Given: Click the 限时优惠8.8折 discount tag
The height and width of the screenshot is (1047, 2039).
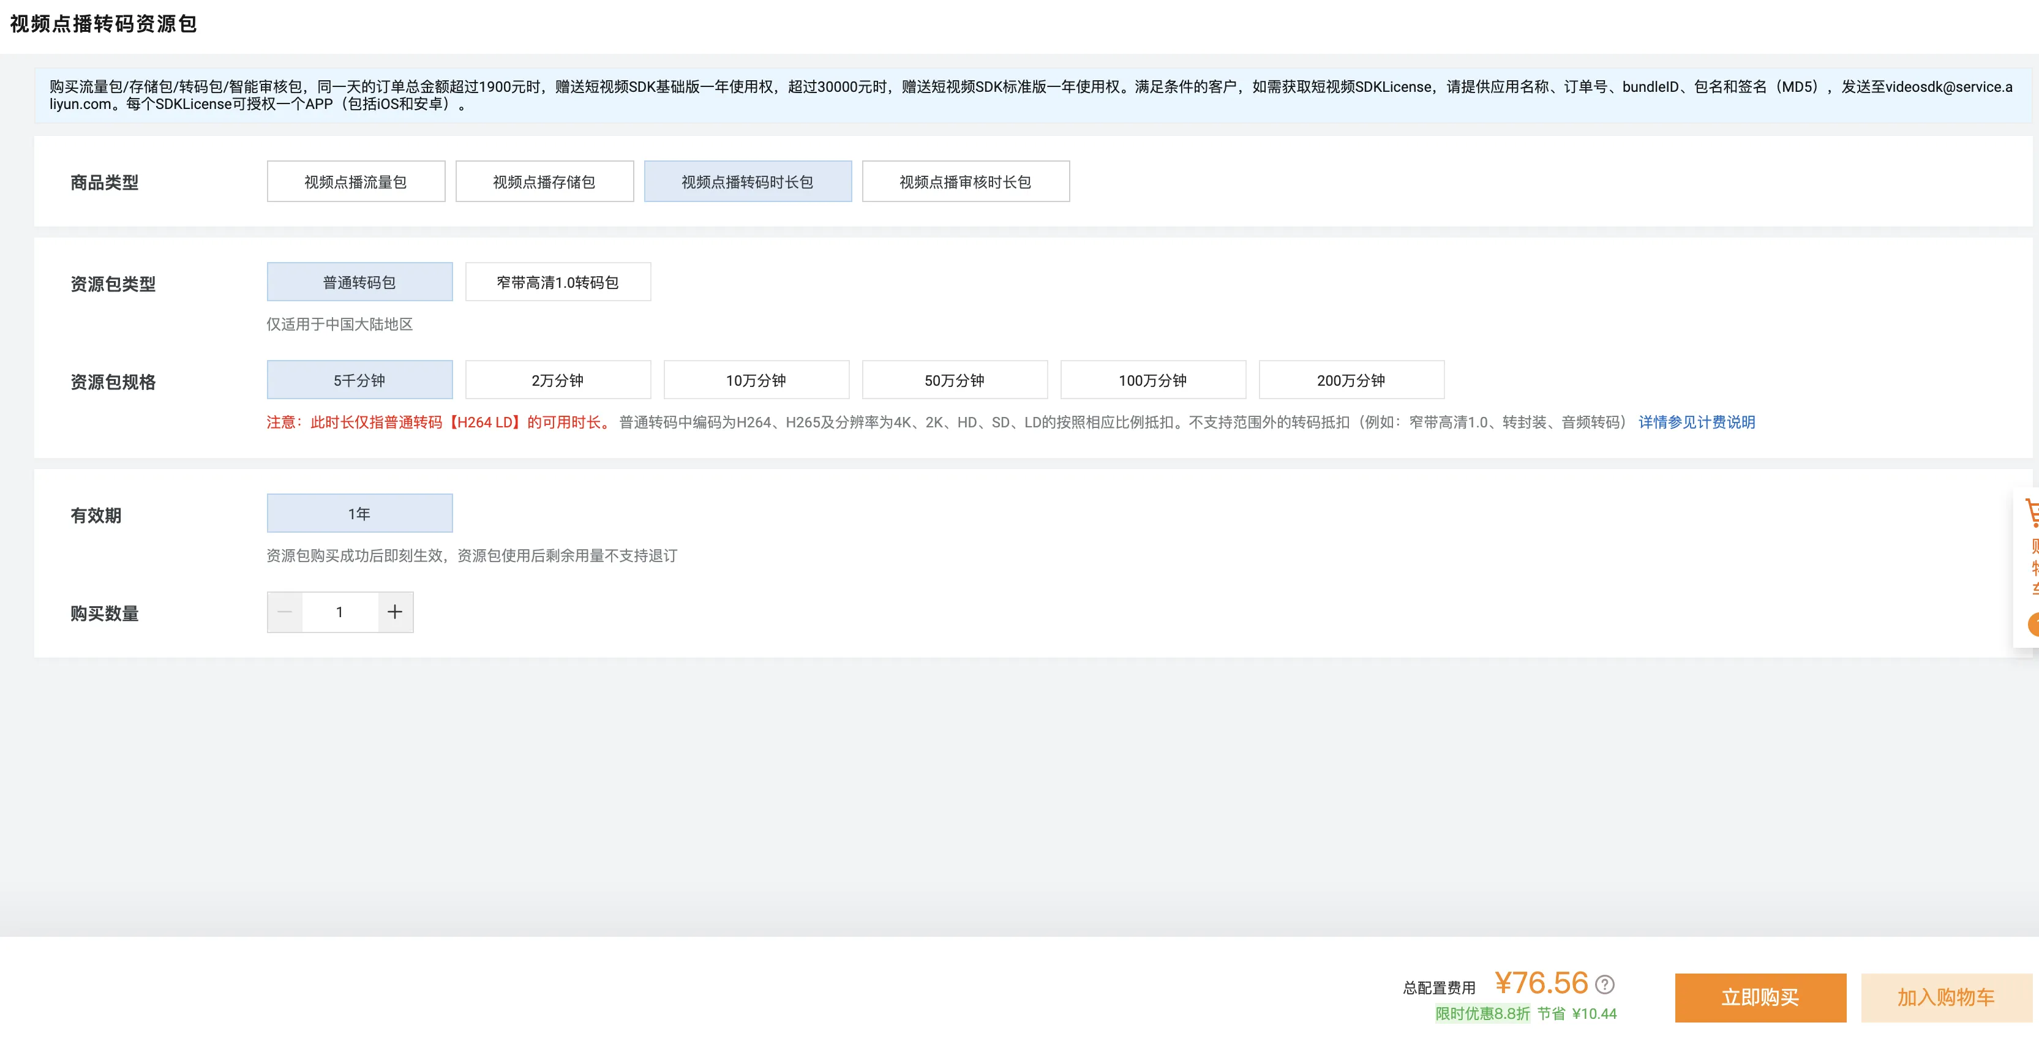Looking at the screenshot, I should (1482, 1013).
